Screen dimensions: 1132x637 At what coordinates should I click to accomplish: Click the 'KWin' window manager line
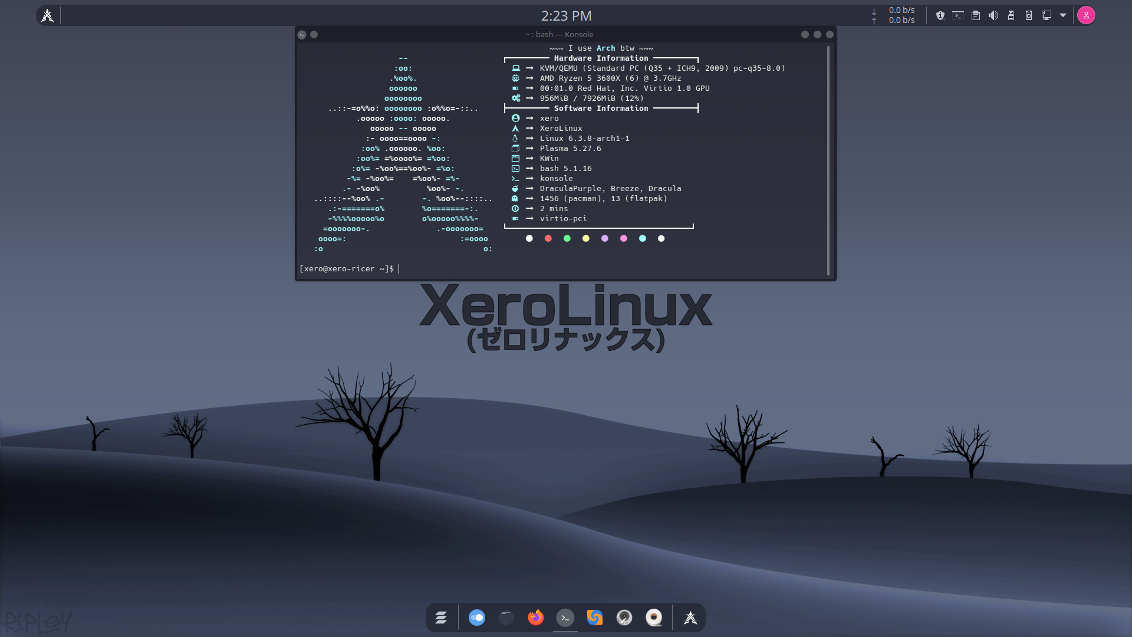click(x=549, y=159)
